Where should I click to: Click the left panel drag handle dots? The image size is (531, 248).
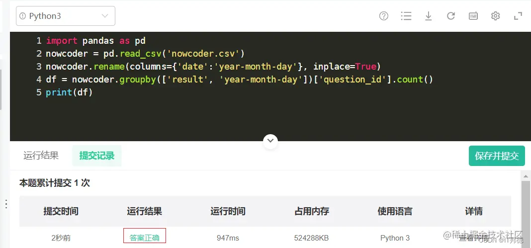pyautogui.click(x=6, y=204)
